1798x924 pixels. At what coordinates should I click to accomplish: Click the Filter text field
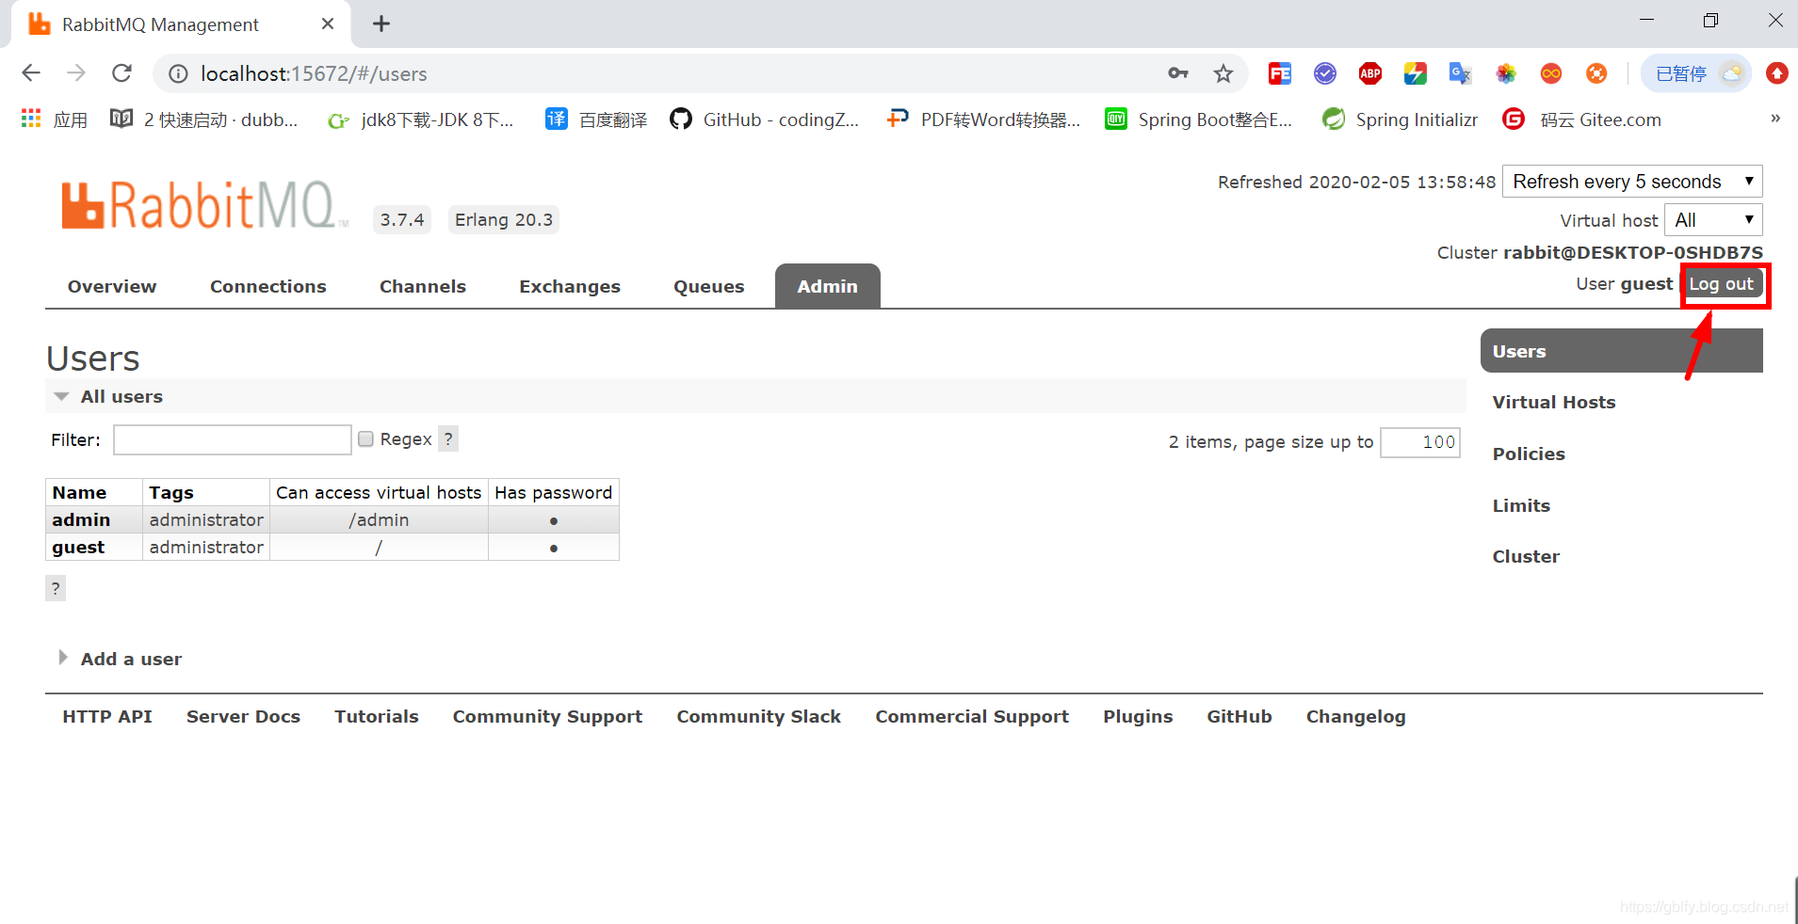[x=233, y=439]
